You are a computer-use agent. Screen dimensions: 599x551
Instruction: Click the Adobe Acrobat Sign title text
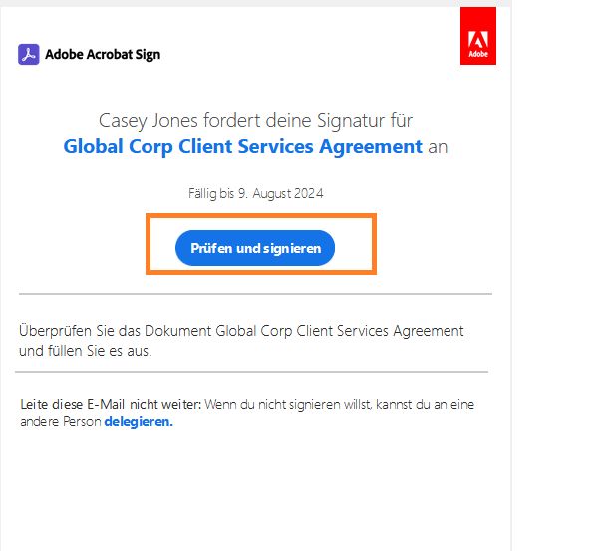pos(103,54)
